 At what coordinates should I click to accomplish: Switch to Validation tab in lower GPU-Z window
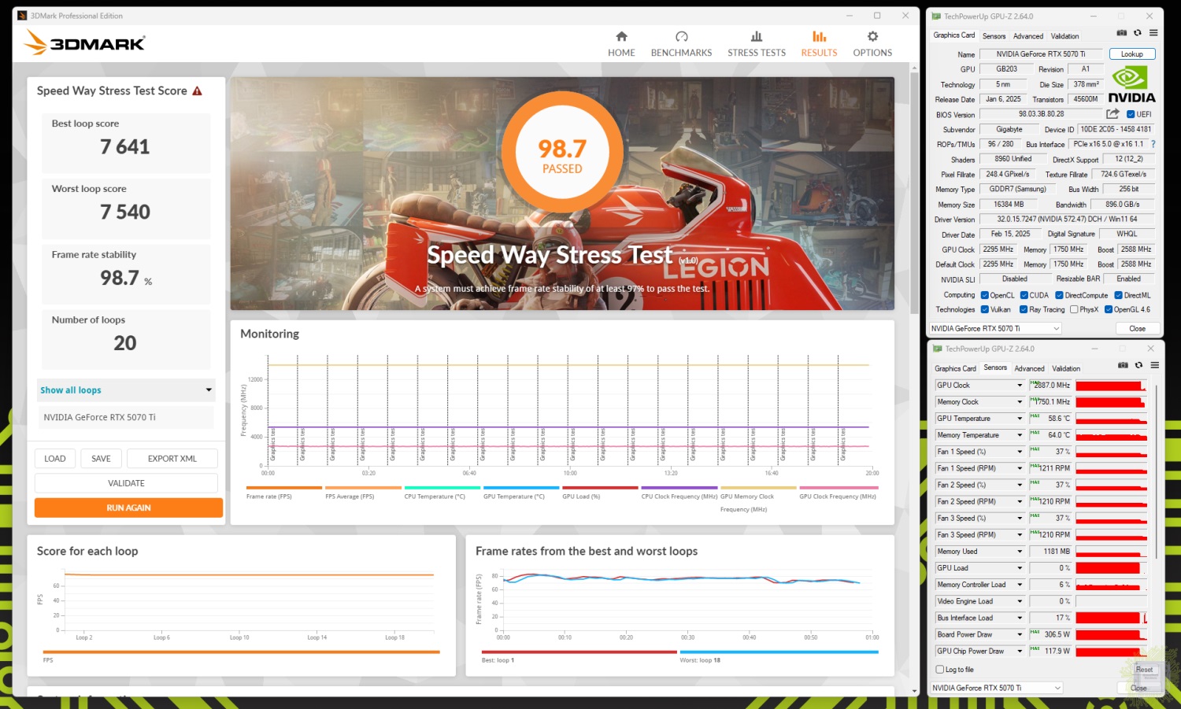pyautogui.click(x=1066, y=368)
